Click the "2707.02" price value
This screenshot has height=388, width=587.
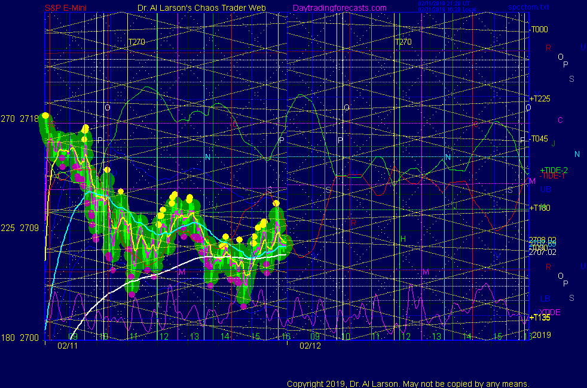[542, 252]
